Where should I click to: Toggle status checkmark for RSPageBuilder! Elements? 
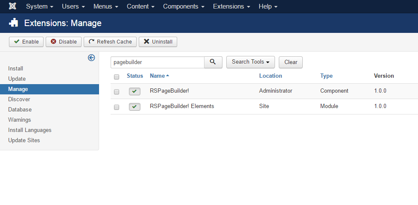click(x=134, y=107)
